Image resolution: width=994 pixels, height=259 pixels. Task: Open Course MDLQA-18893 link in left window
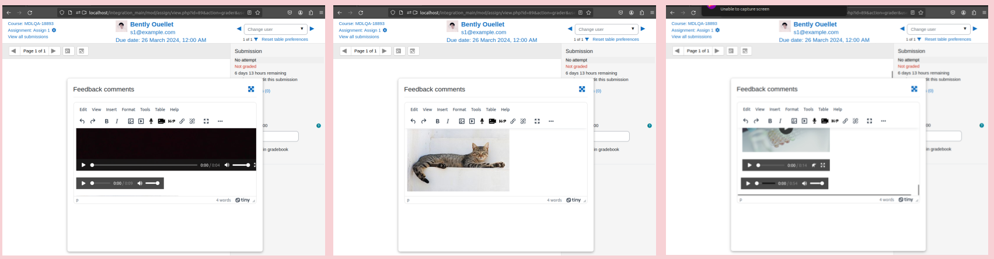(x=30, y=24)
